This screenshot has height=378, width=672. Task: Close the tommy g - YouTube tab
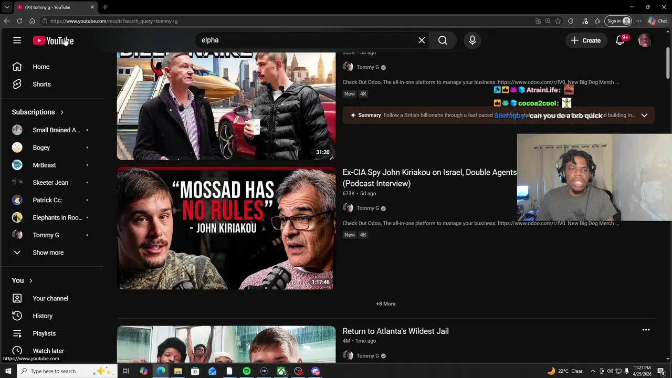(x=92, y=7)
